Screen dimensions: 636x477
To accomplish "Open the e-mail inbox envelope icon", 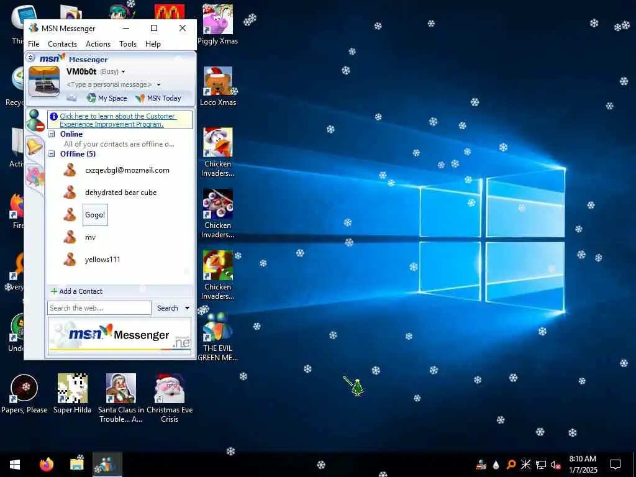I will tap(71, 98).
